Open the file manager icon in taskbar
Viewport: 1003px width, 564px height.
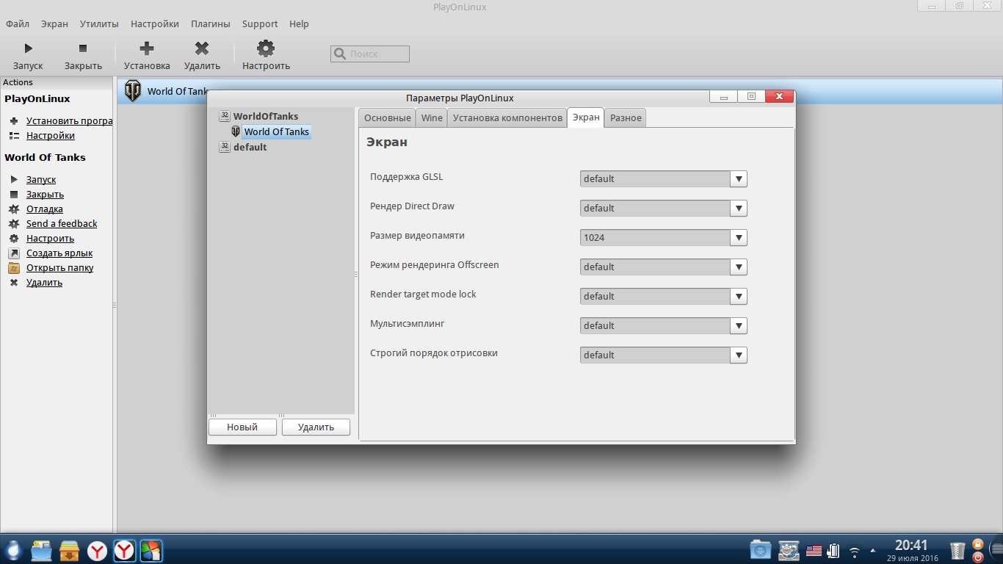(42, 550)
